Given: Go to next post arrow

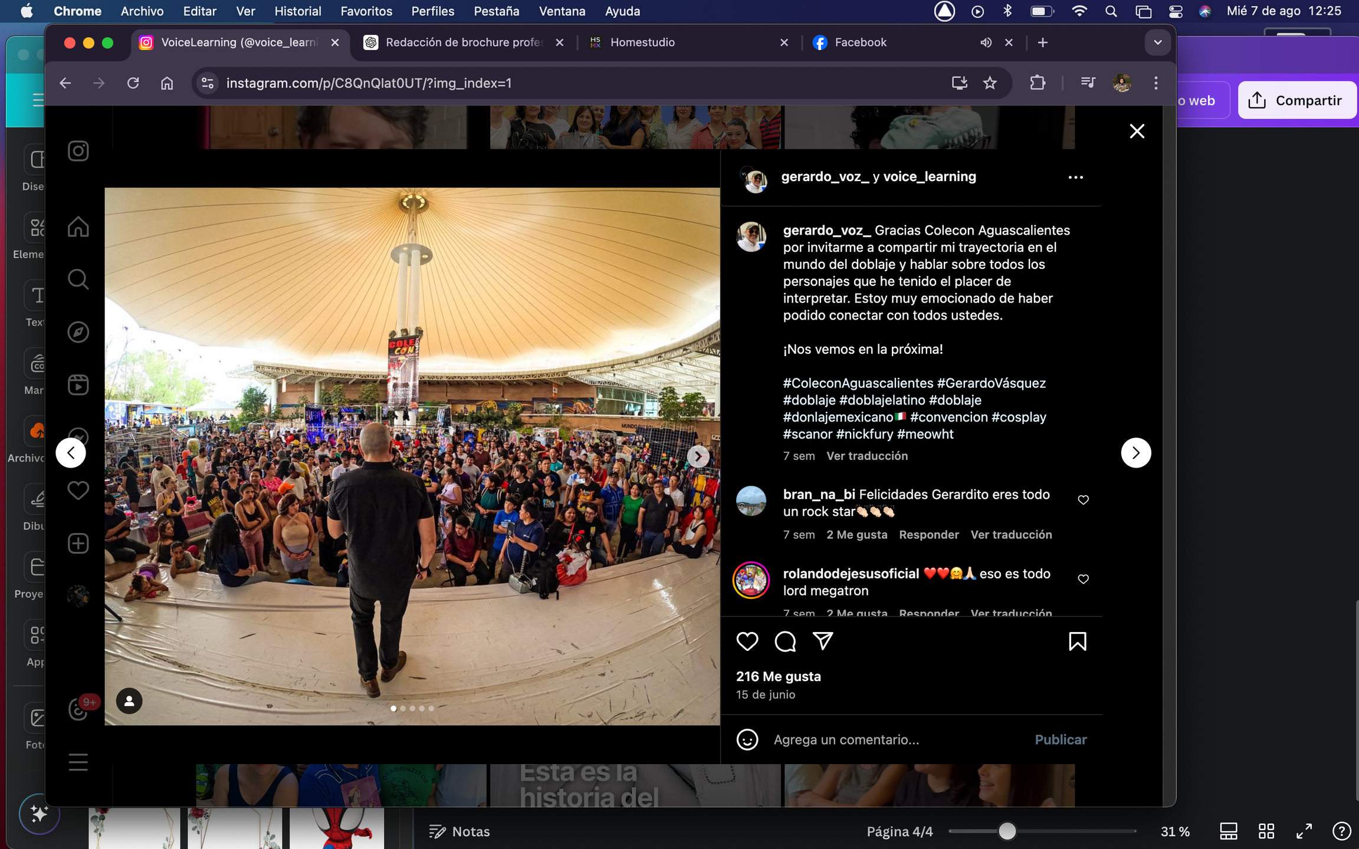Looking at the screenshot, I should [x=1135, y=453].
